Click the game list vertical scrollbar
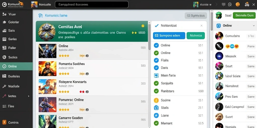Viewport: 257px width, 128px height. click(149, 37)
